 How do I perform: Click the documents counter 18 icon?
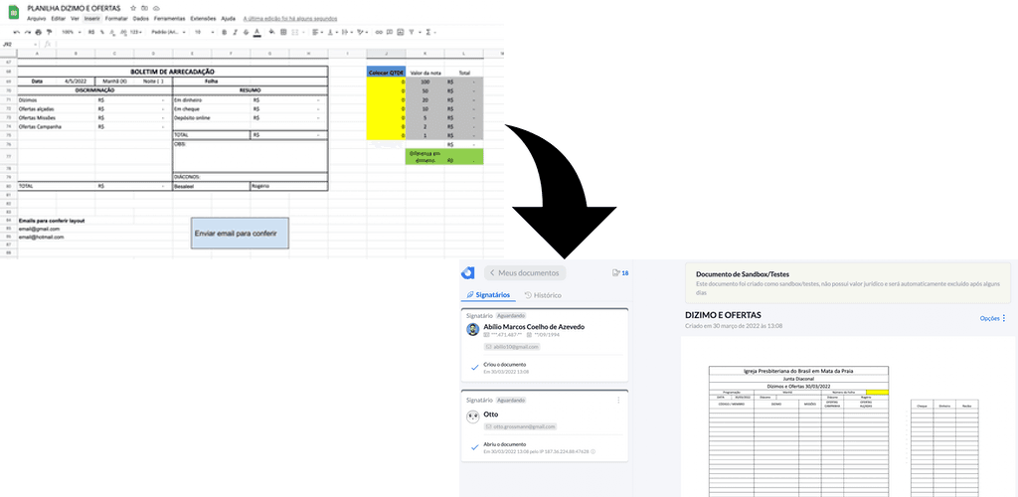tap(620, 273)
